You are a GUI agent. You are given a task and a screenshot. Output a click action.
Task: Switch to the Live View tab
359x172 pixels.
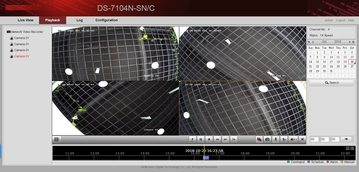coord(26,20)
